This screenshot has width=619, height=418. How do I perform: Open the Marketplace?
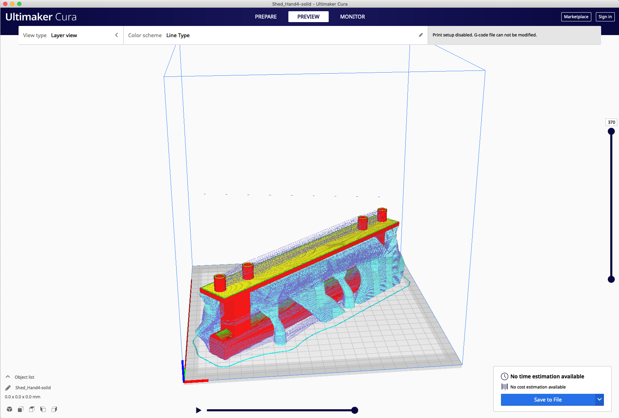576,17
